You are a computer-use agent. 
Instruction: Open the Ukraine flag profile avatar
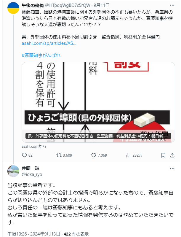point(13,8)
